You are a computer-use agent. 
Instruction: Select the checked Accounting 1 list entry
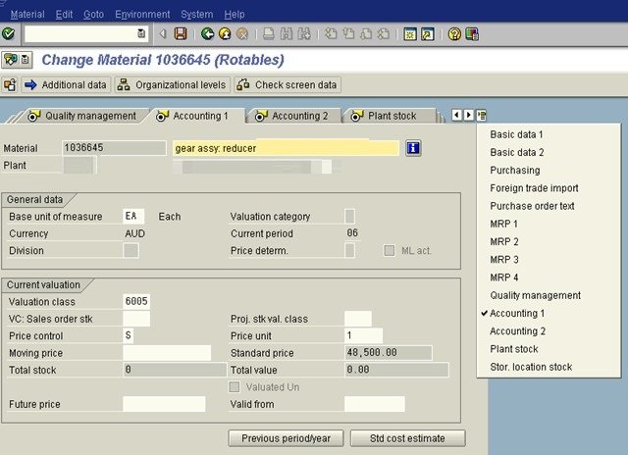point(517,314)
